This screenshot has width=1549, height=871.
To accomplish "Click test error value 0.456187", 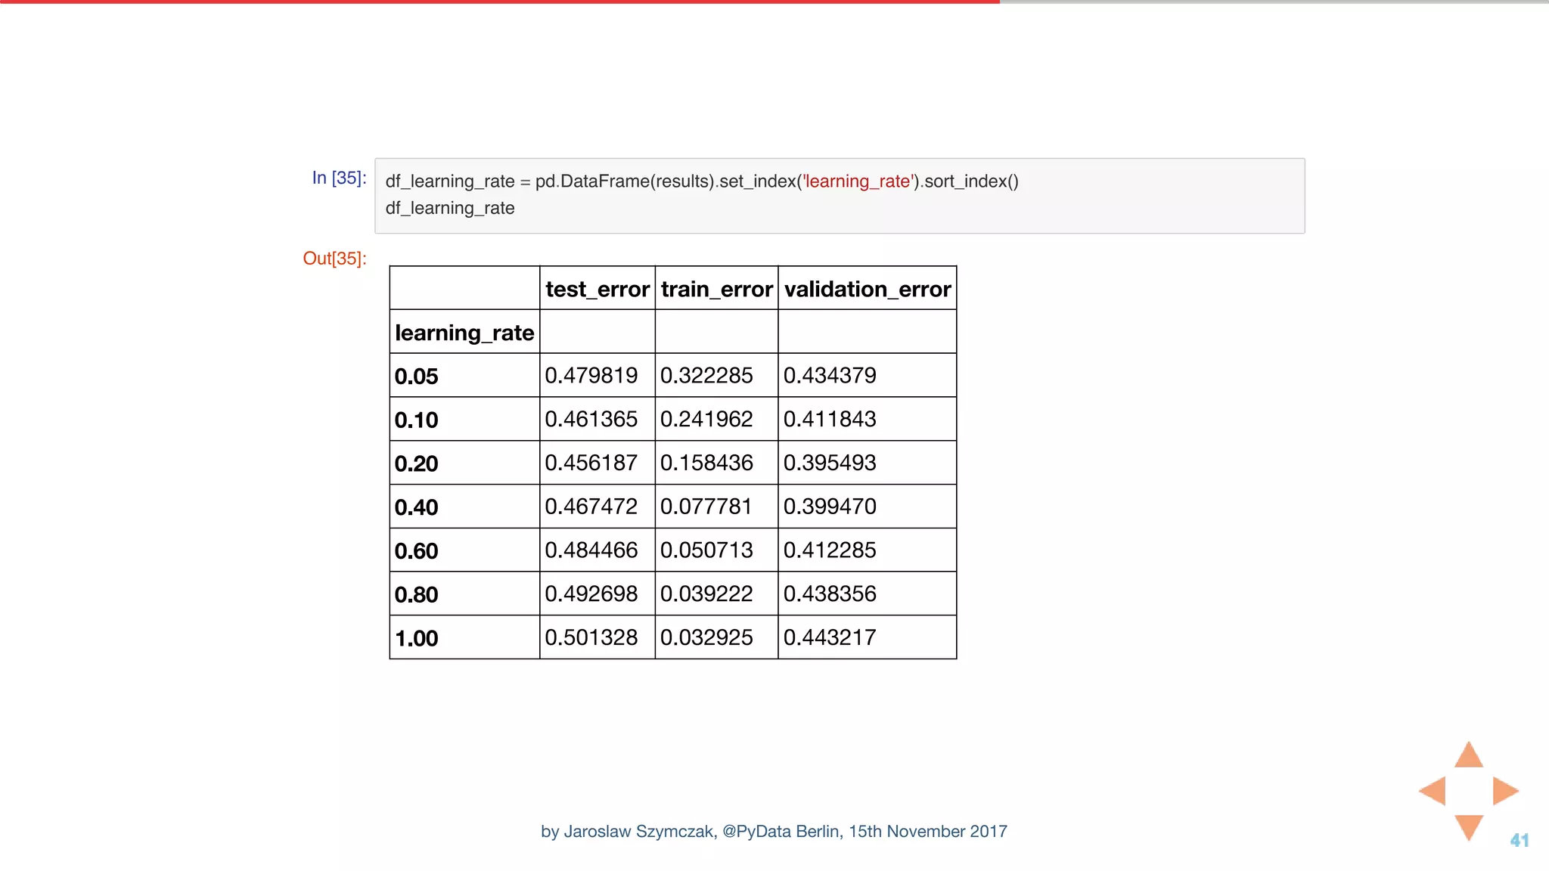I will pyautogui.click(x=591, y=463).
